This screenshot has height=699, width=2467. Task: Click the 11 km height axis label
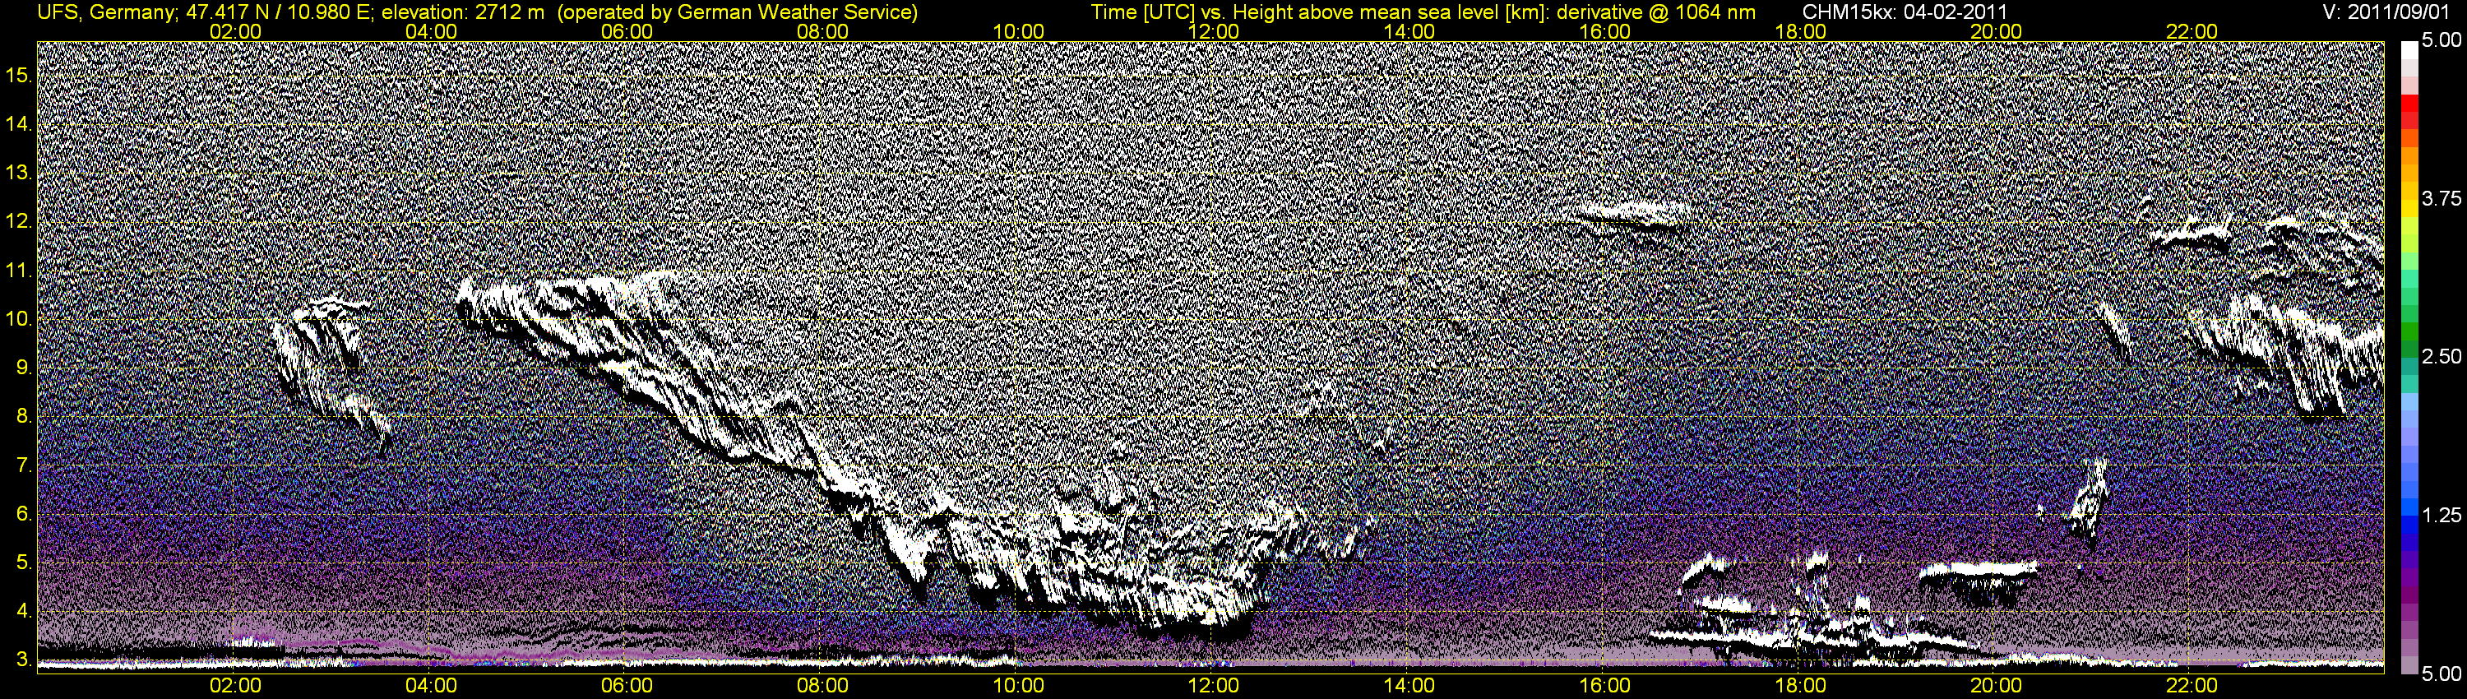tap(18, 270)
